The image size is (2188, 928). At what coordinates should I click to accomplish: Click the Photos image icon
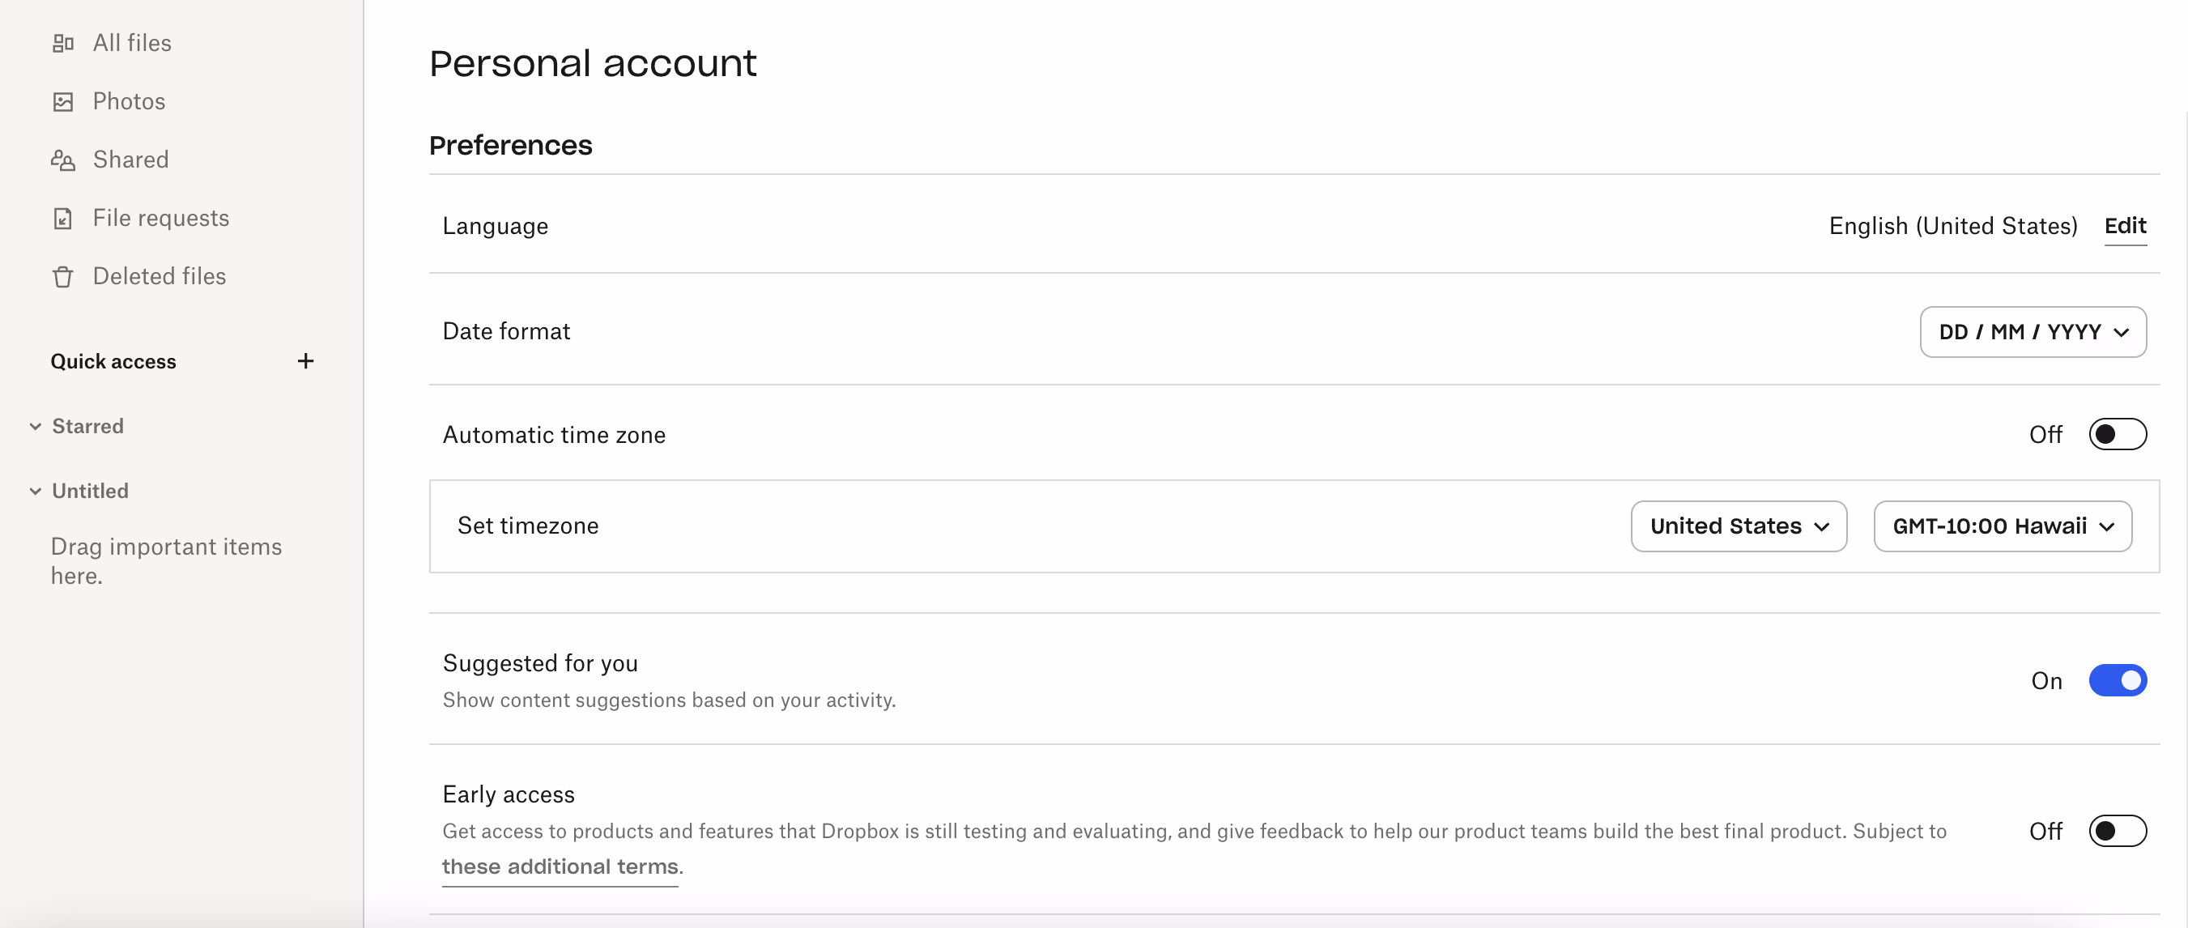click(63, 102)
